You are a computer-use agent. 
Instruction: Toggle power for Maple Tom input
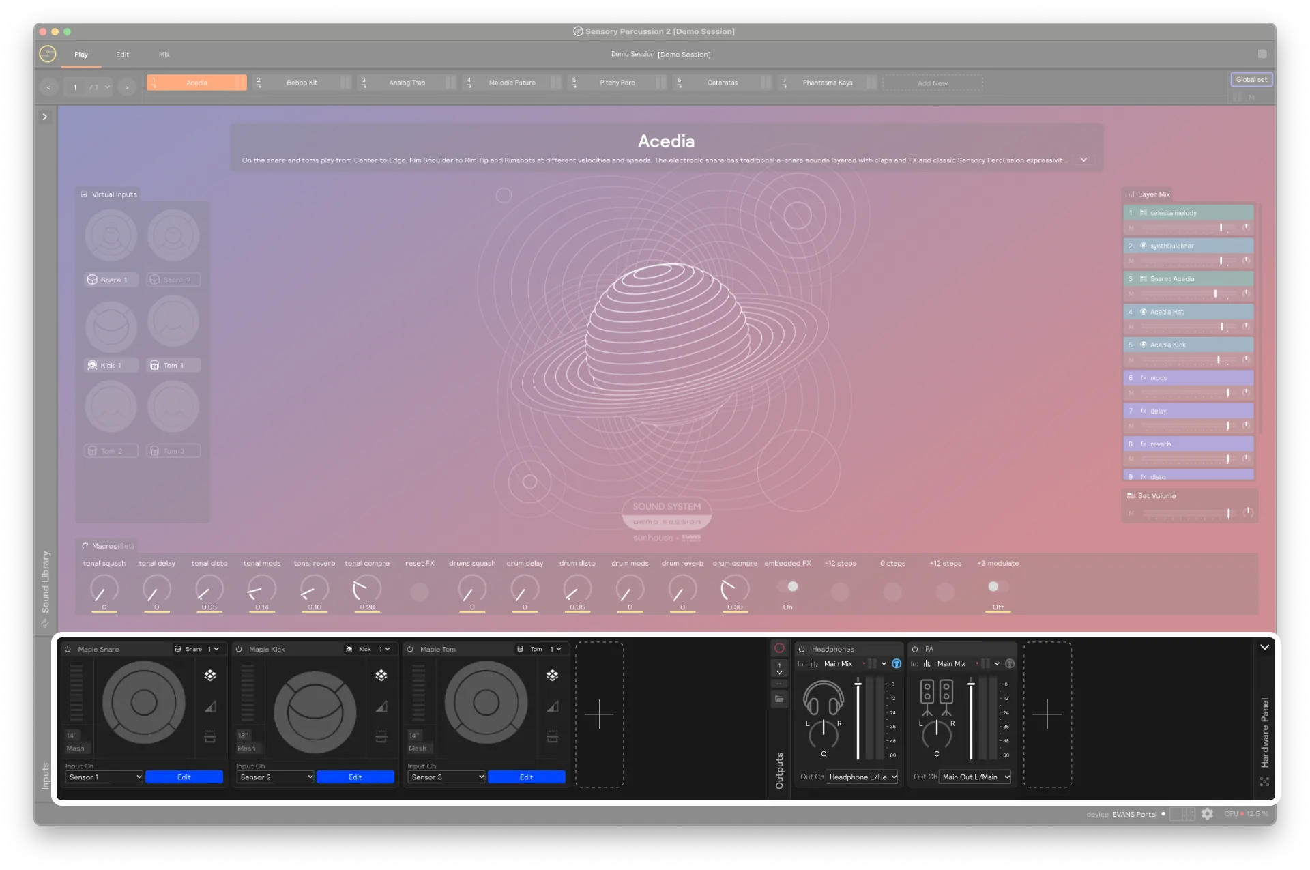point(410,649)
